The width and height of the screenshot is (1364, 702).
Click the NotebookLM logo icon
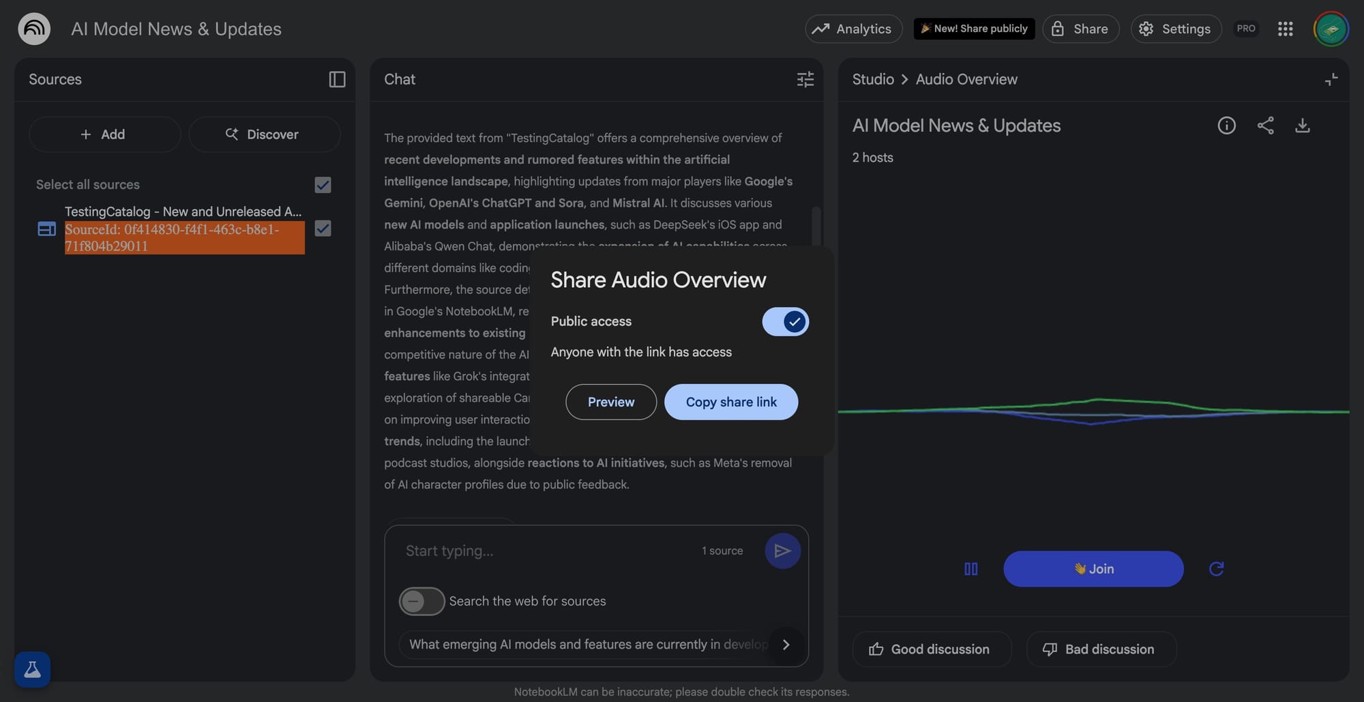(34, 29)
